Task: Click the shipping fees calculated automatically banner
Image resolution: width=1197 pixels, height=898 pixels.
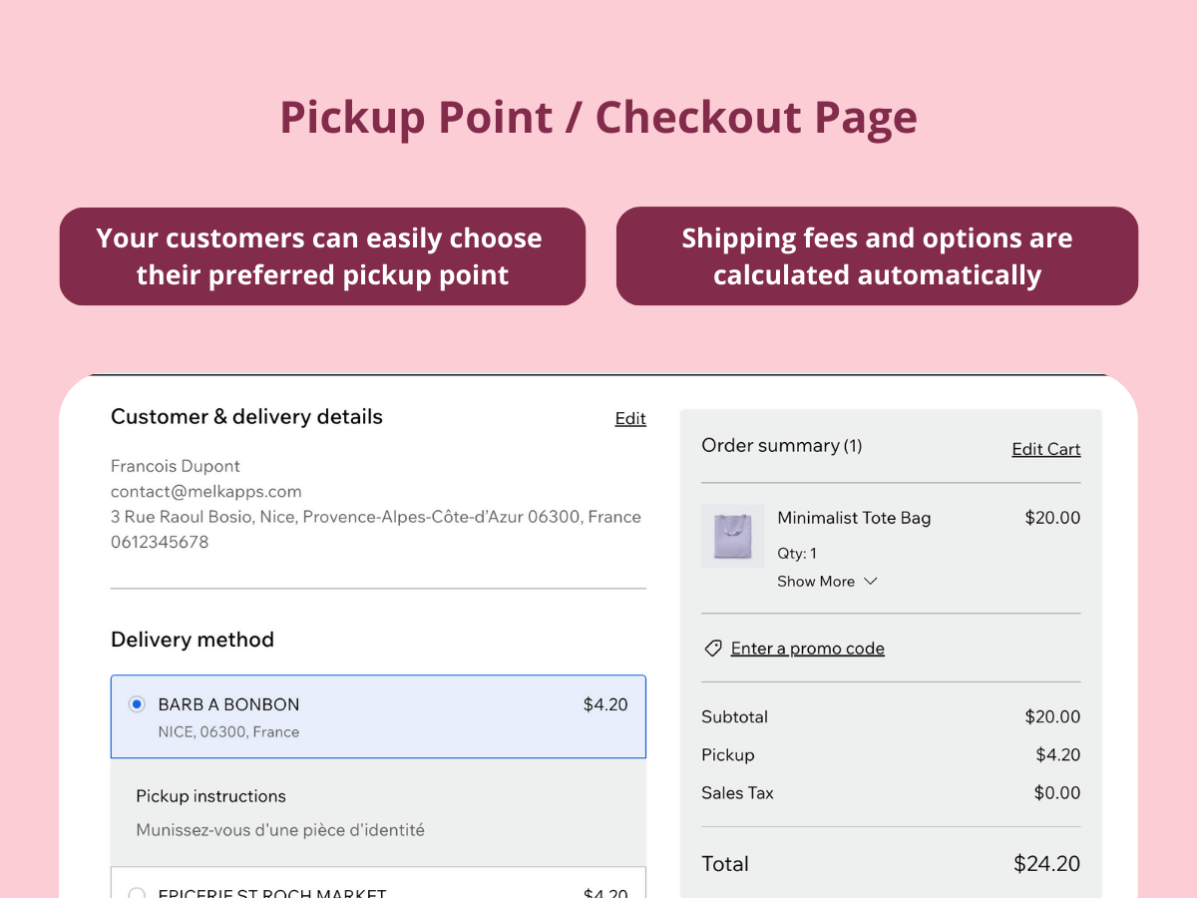Action: (x=877, y=256)
